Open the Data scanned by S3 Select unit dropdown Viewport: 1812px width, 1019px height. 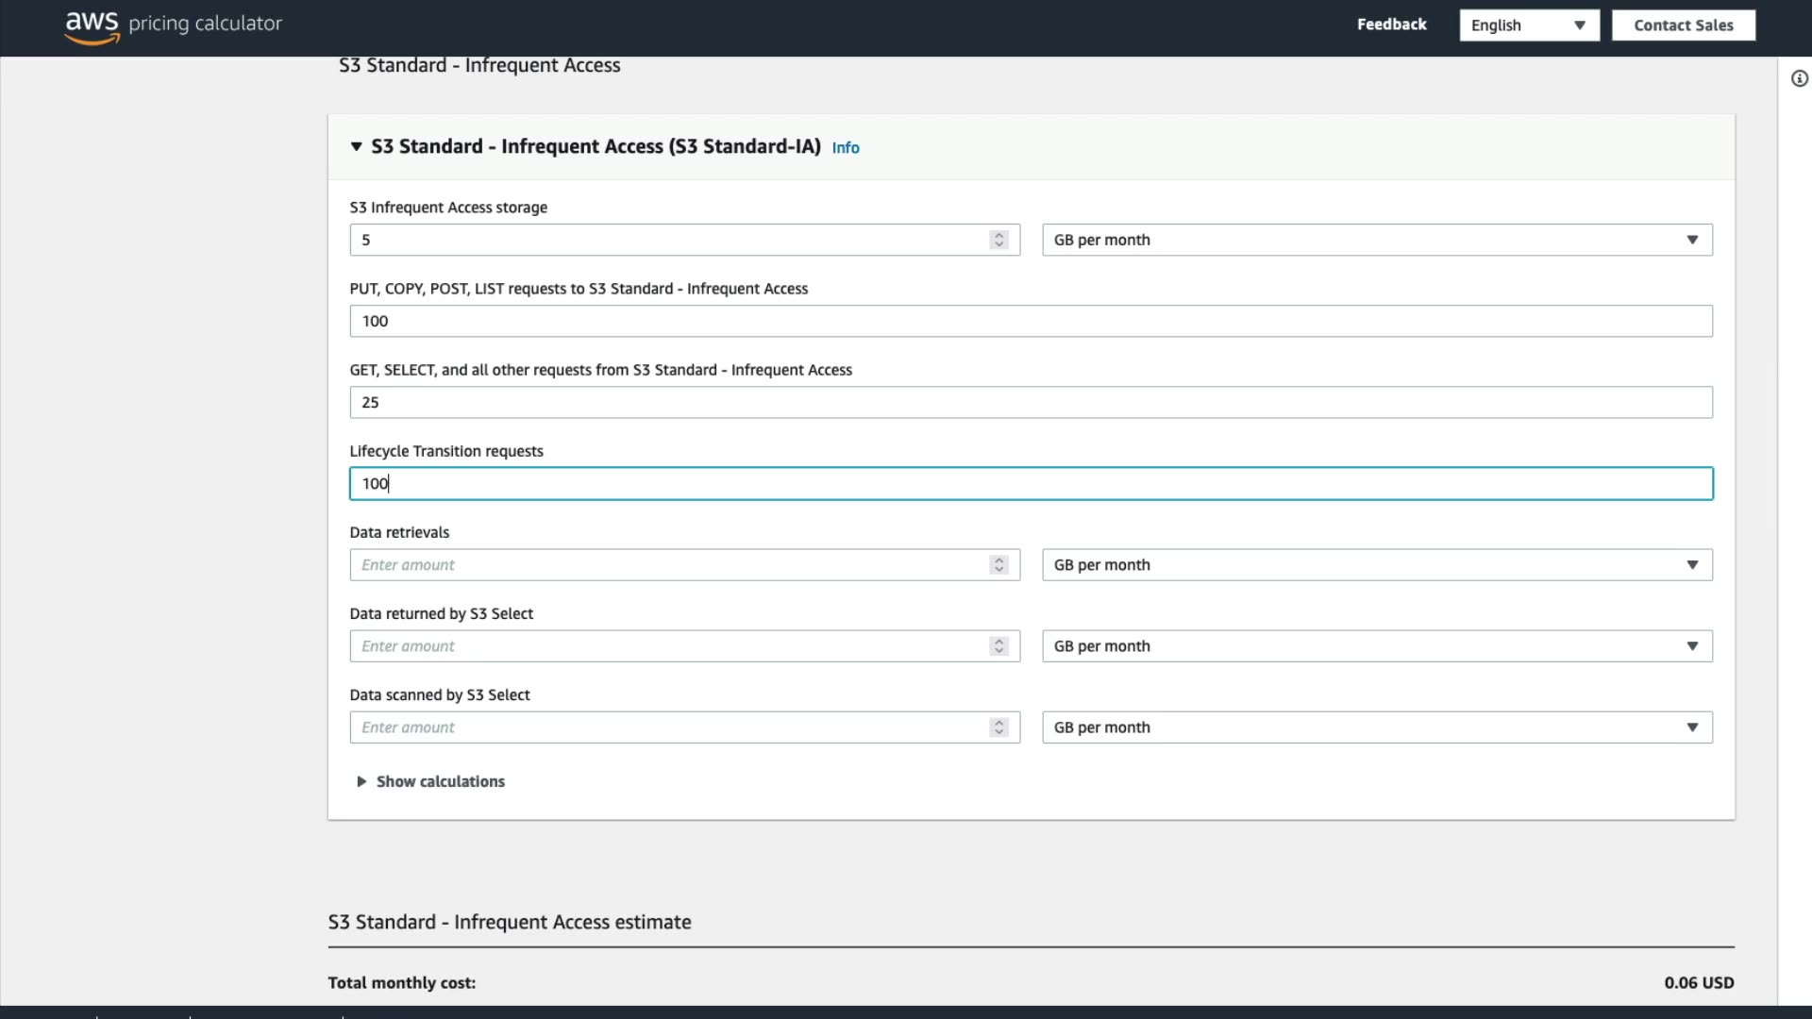[x=1376, y=727]
